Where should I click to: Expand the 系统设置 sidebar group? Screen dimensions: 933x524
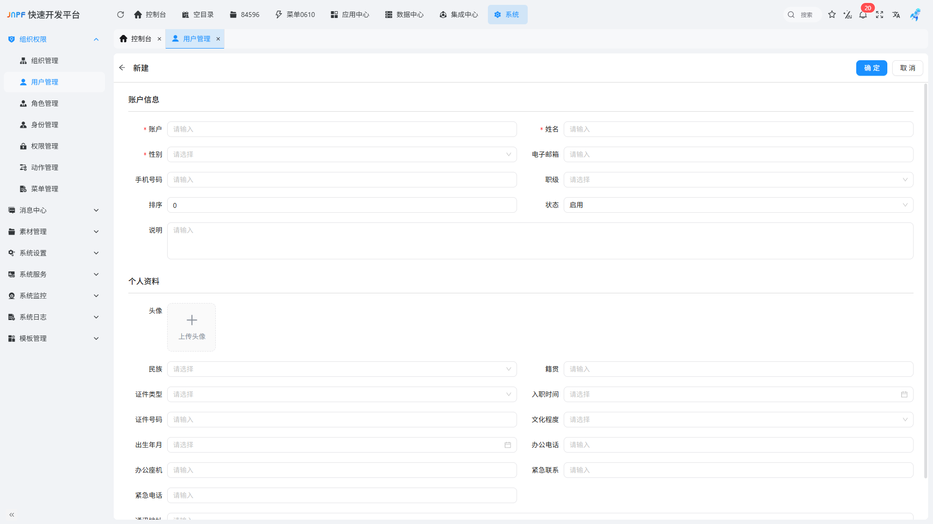[53, 253]
